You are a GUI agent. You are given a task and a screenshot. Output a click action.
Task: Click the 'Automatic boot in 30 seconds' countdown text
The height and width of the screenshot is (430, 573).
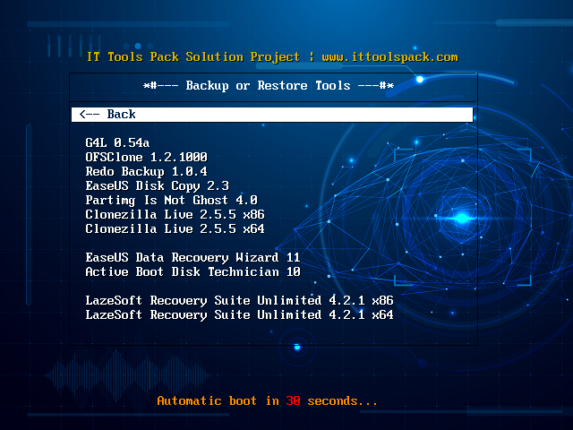pyautogui.click(x=267, y=401)
